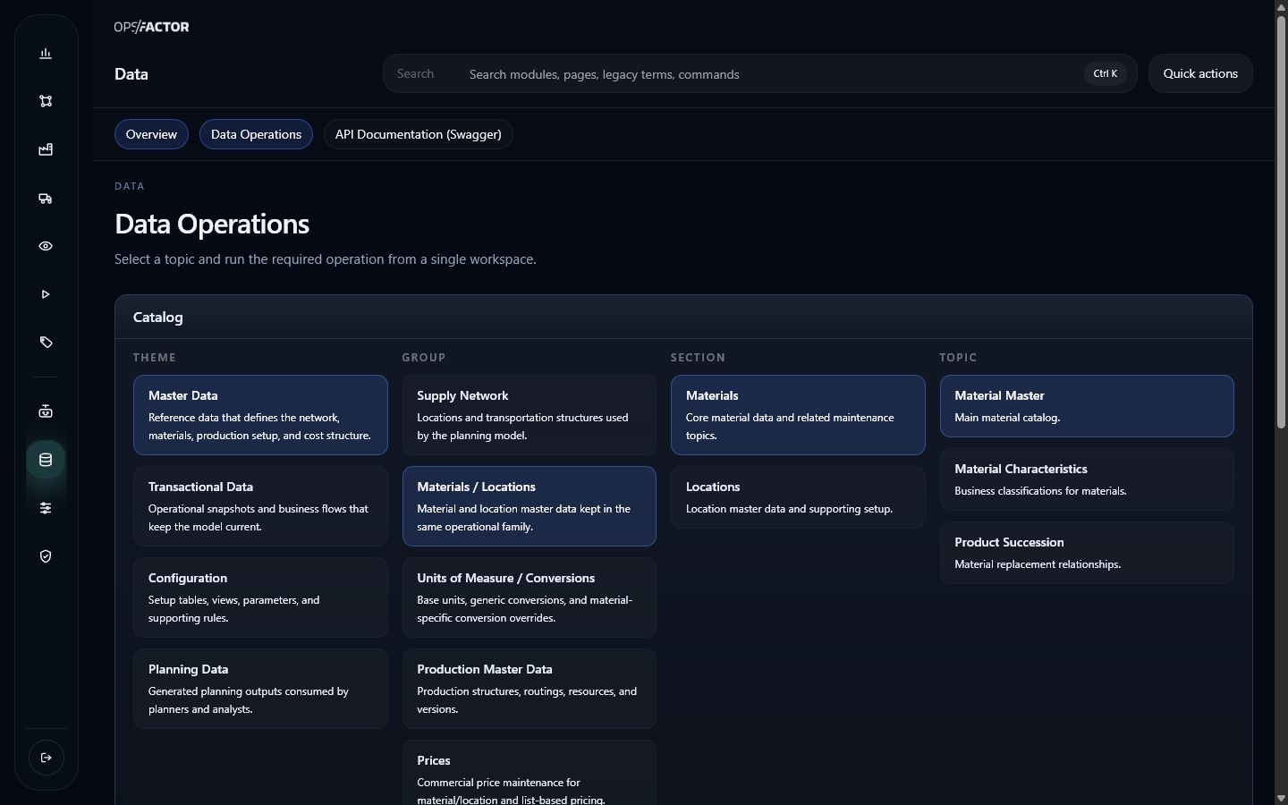Select the Supply Network group card

(530, 415)
